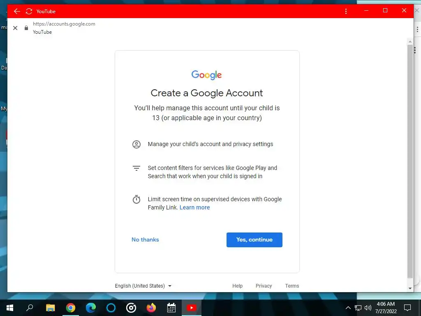Open Google Chrome from taskbar
Image resolution: width=421 pixels, height=316 pixels.
(x=71, y=308)
